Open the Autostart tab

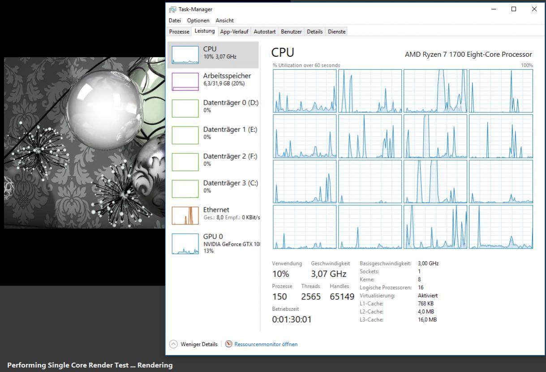pos(265,32)
